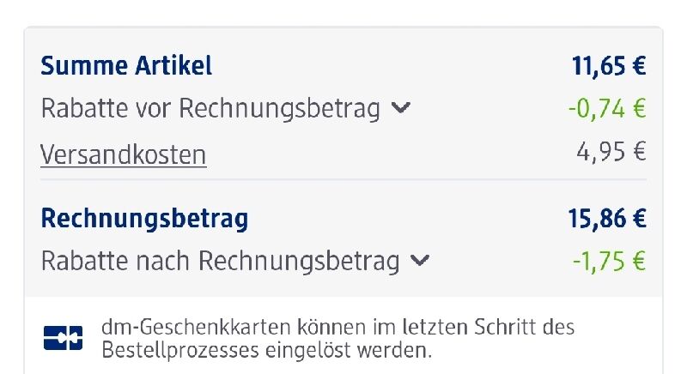Image resolution: width=687 pixels, height=374 pixels.
Task: Select the Rechnungsbetrag heading
Action: tap(144, 218)
